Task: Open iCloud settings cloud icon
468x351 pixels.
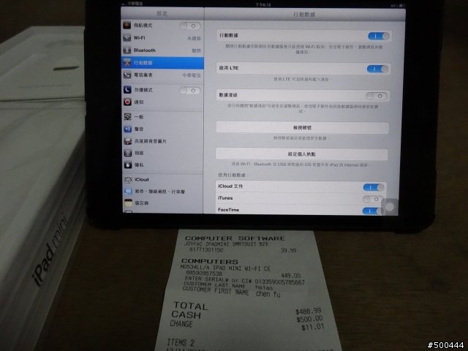Action: (x=129, y=179)
